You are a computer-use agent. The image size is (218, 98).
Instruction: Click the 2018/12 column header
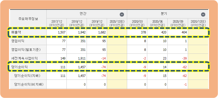coord(77,23)
